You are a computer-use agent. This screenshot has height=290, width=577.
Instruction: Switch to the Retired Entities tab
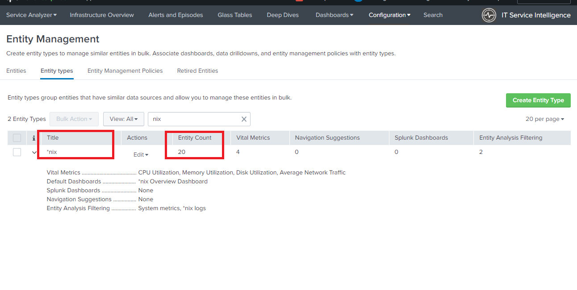pos(197,71)
